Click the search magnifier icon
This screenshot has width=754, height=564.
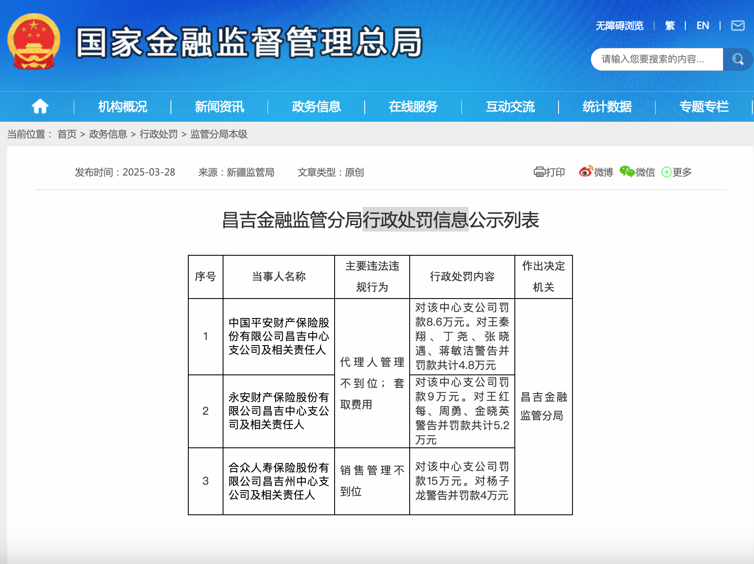click(737, 59)
